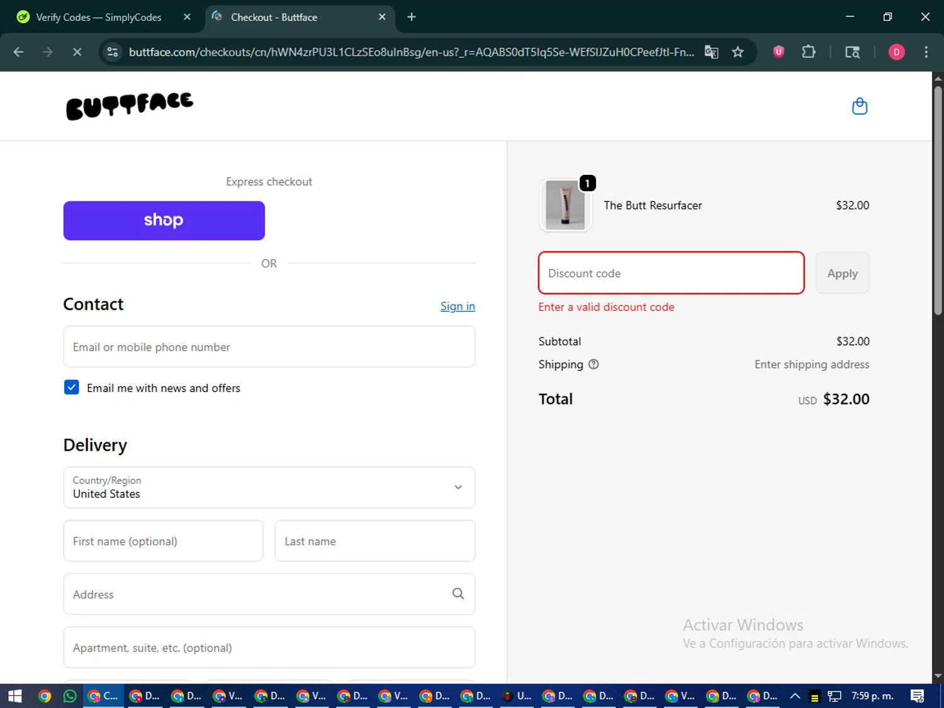This screenshot has width=944, height=708.
Task: Click the scrollbar down arrow
Action: (x=938, y=677)
